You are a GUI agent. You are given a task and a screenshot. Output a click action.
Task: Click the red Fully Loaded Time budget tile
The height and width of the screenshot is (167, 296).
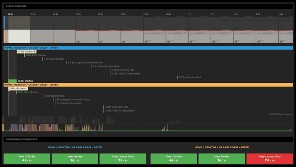point(269,159)
